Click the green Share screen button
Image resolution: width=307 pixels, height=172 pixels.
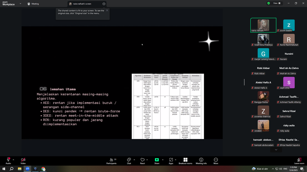157,161
